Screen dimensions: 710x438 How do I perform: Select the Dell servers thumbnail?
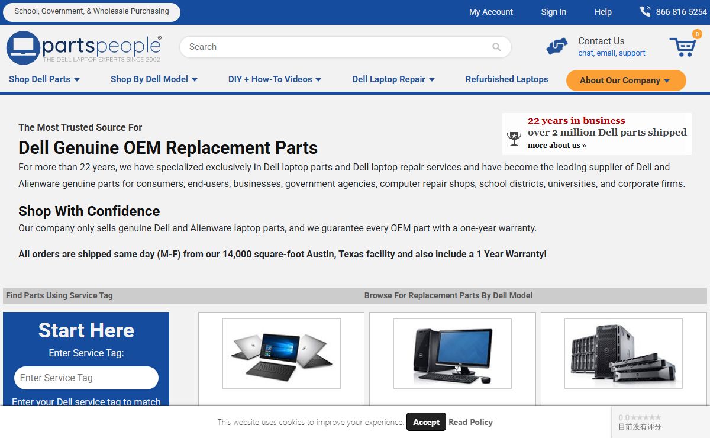click(623, 353)
